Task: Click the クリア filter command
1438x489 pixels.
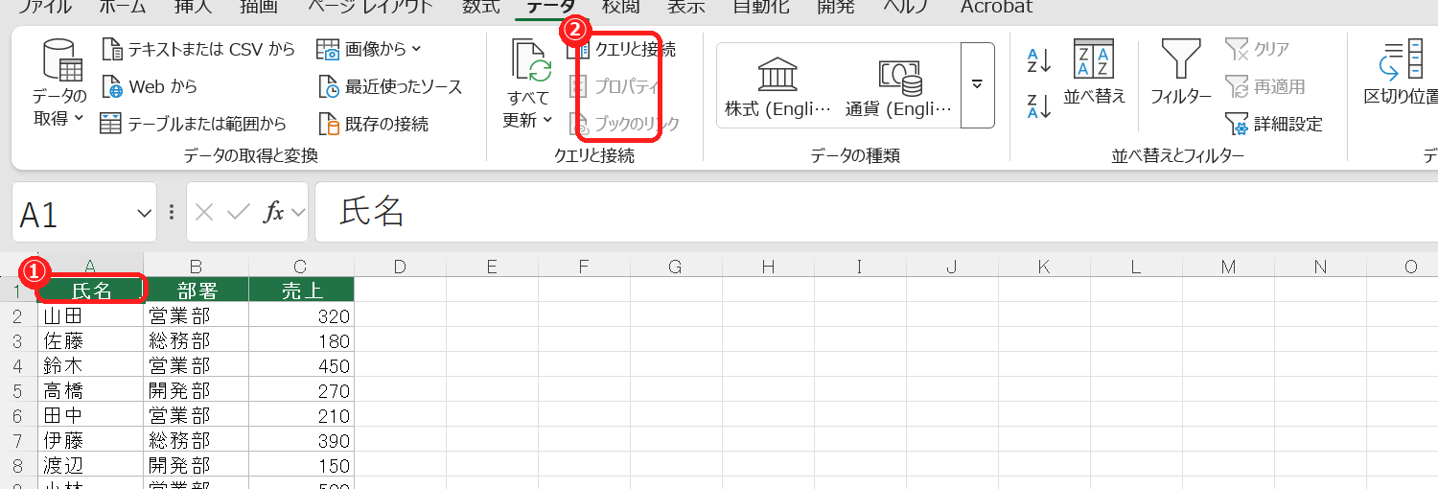Action: (1257, 49)
